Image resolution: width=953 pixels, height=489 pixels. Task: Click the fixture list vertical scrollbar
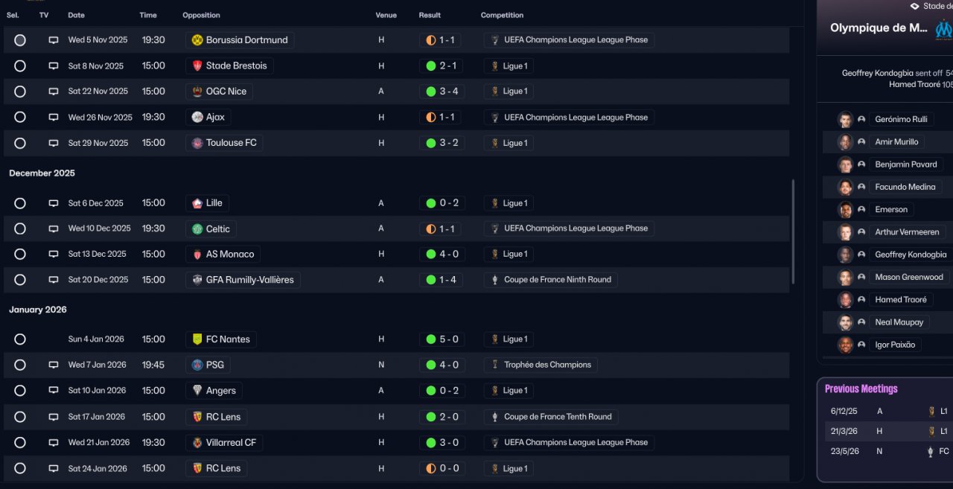click(793, 231)
